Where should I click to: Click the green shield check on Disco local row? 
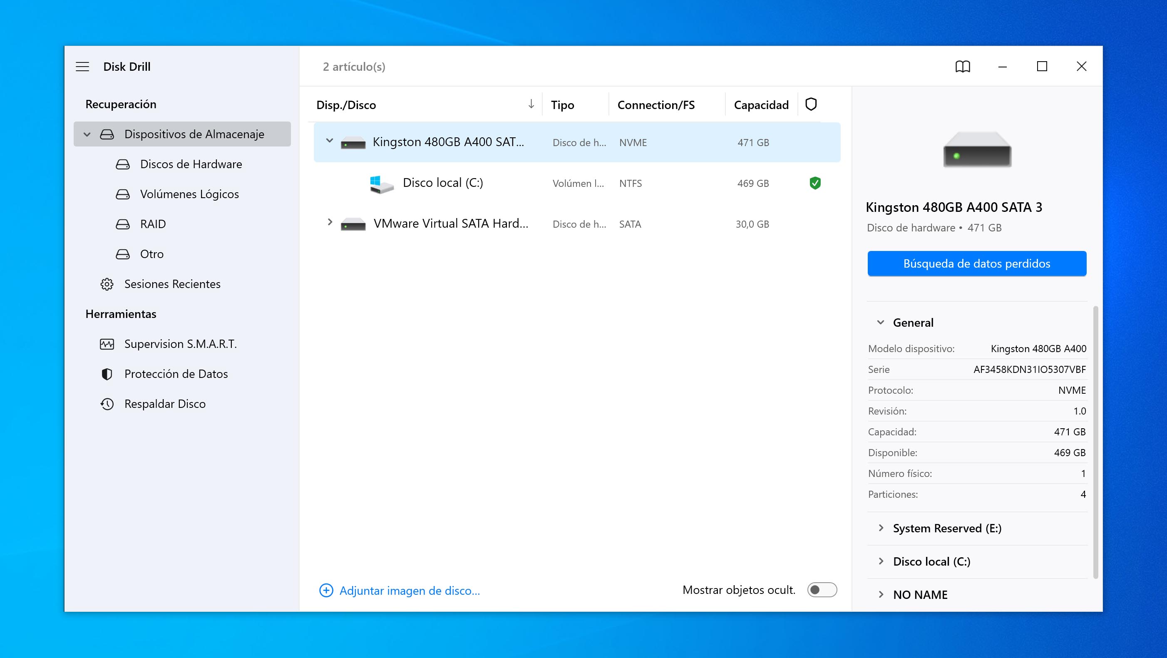[x=815, y=183]
